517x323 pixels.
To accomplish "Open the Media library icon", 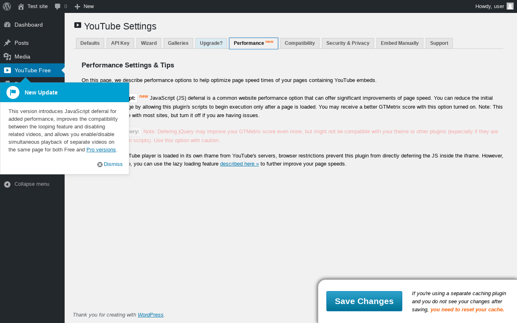I will [7, 57].
